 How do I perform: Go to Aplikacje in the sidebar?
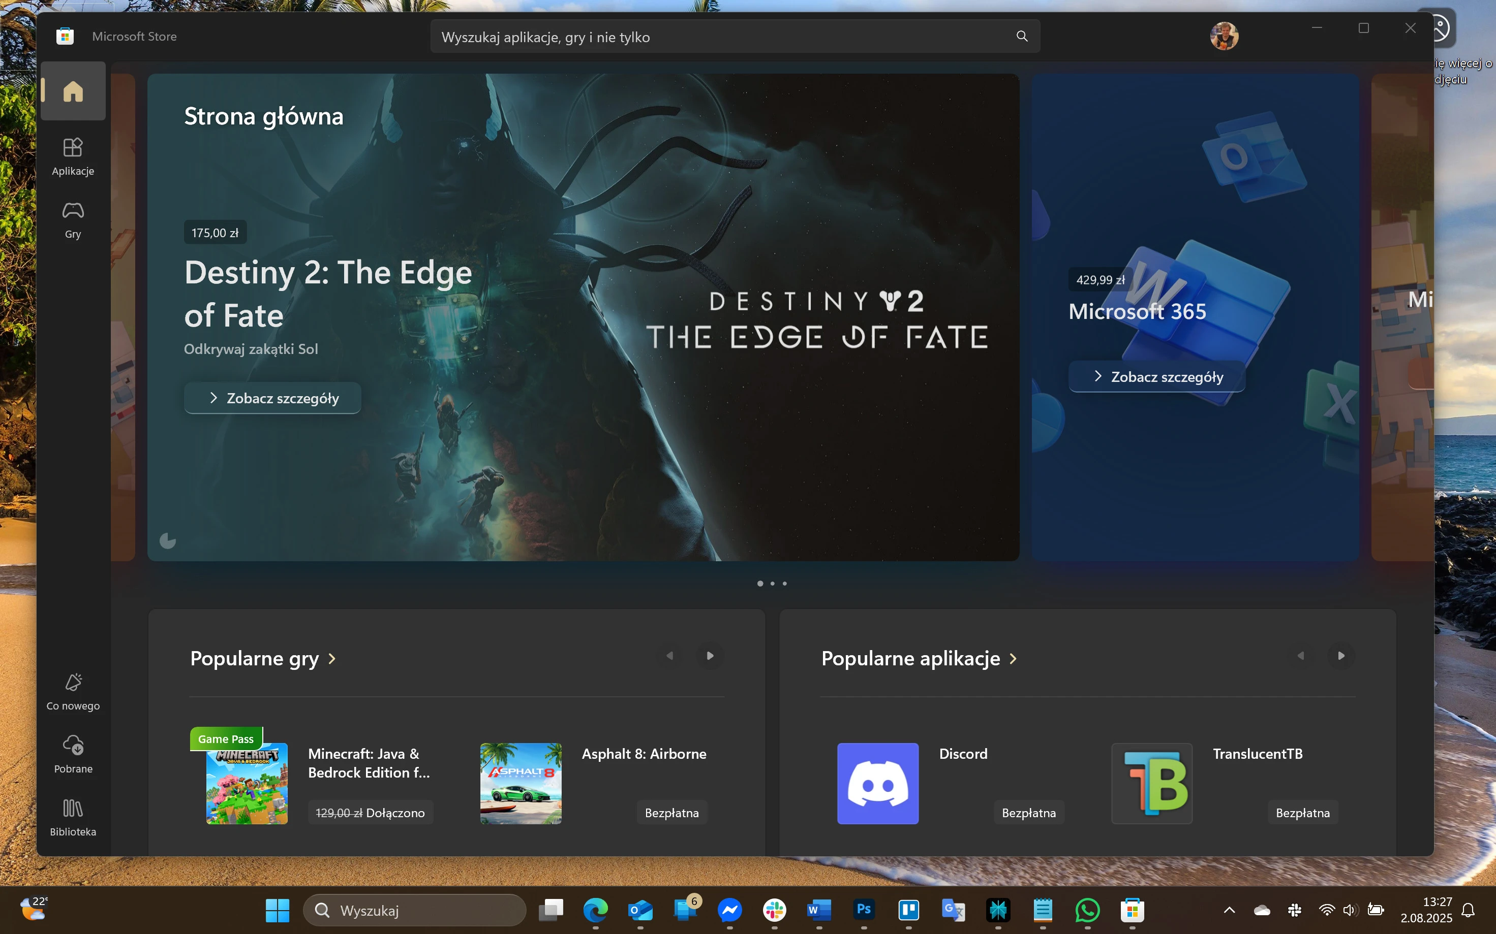73,157
